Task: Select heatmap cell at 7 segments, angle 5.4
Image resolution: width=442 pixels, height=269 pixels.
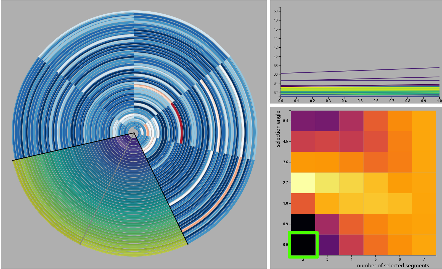Action: [424, 121]
